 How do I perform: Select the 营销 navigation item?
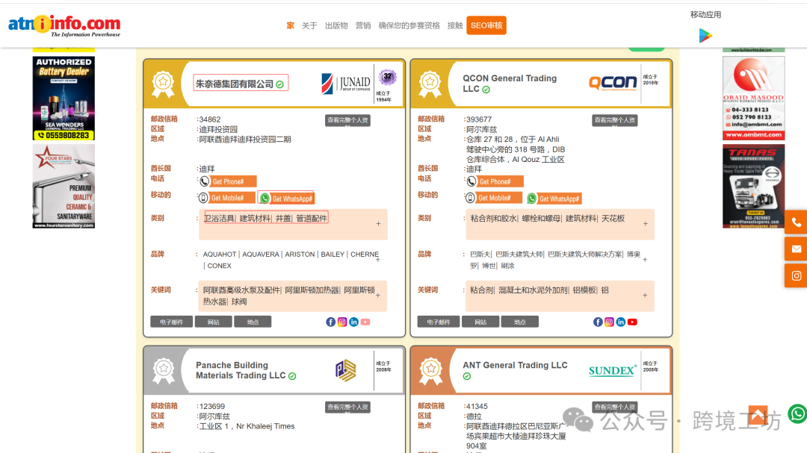(x=363, y=25)
